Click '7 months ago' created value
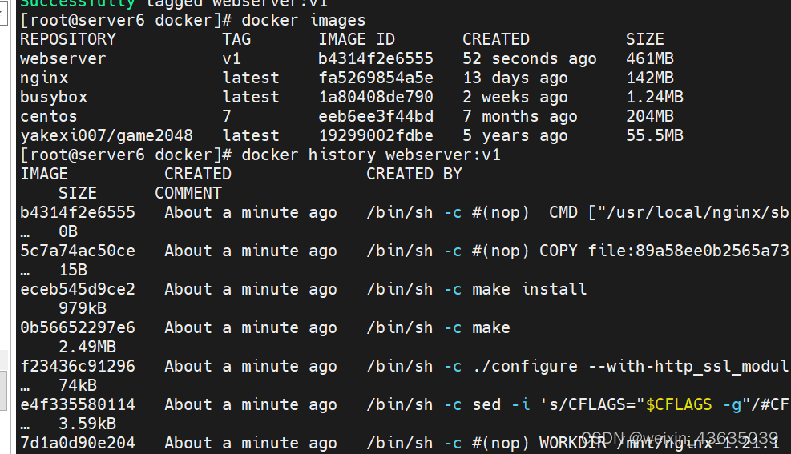The width and height of the screenshot is (791, 454). [520, 116]
